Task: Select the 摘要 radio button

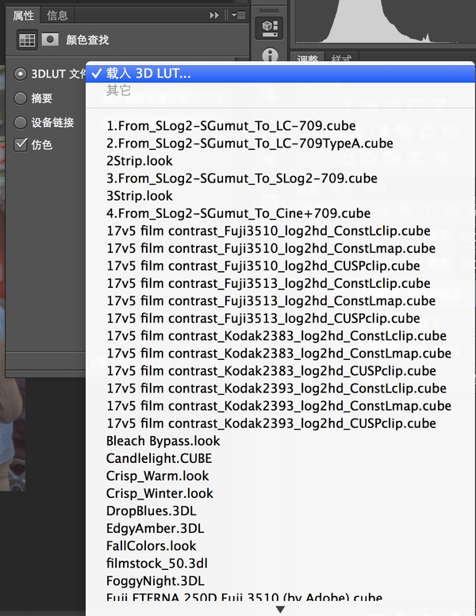Action: click(20, 98)
